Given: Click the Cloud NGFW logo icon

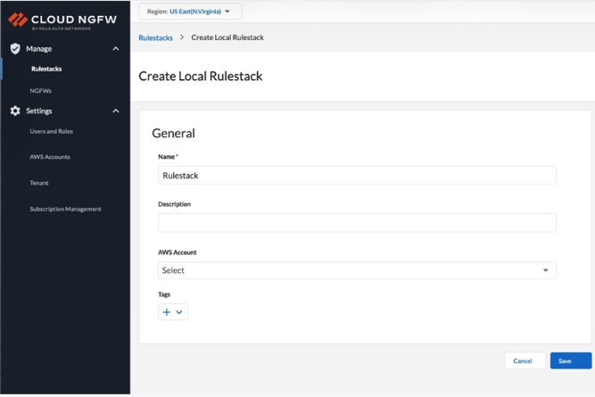Looking at the screenshot, I should [17, 20].
